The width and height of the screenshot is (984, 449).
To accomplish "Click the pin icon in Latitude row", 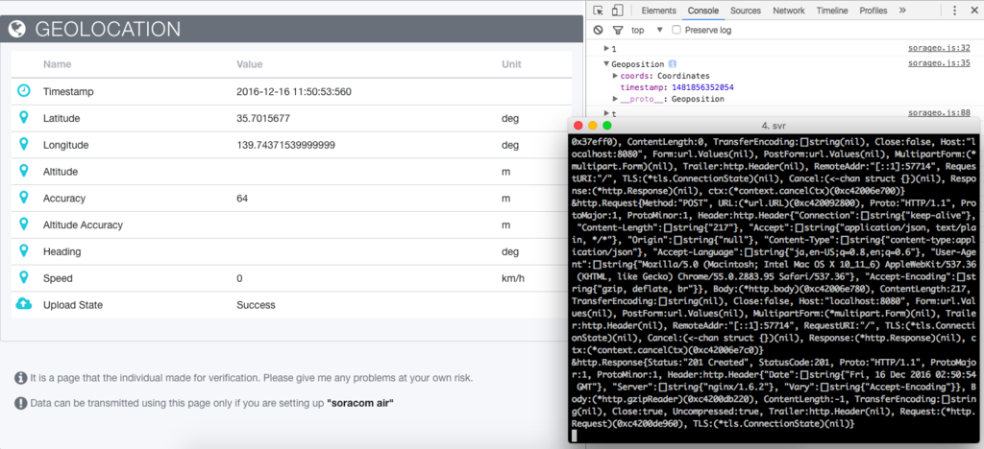I will click(x=24, y=118).
